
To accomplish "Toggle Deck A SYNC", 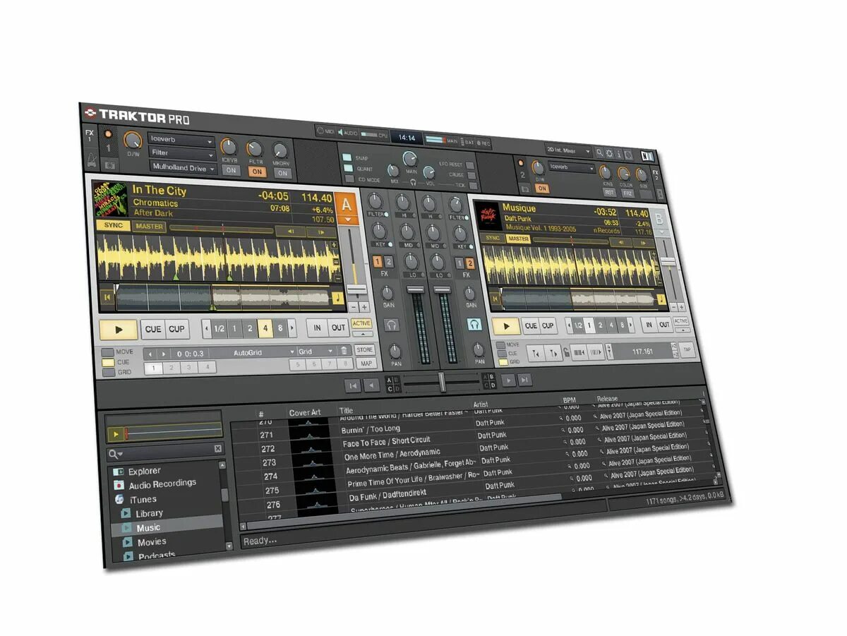I will 112,226.
